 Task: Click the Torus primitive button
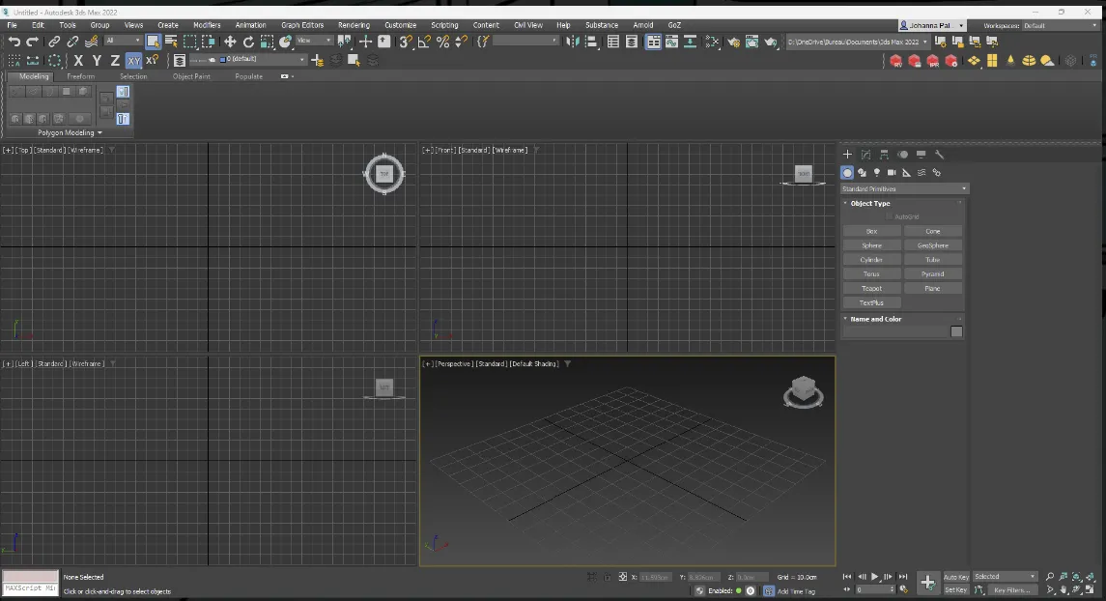[872, 273]
